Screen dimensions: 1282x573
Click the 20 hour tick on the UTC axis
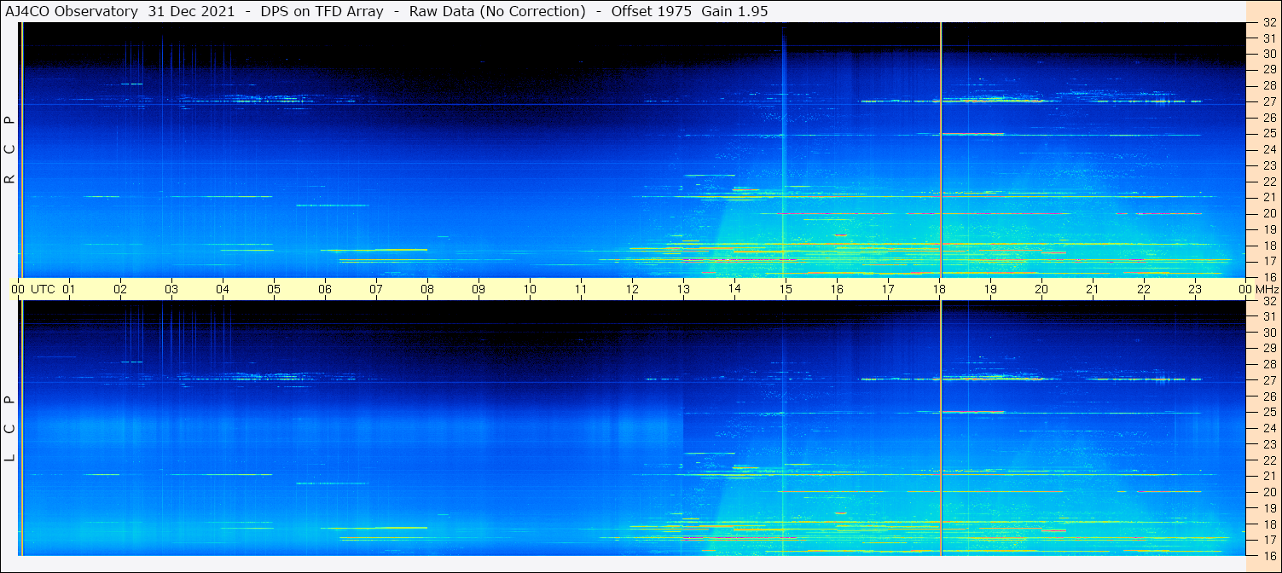[1041, 289]
